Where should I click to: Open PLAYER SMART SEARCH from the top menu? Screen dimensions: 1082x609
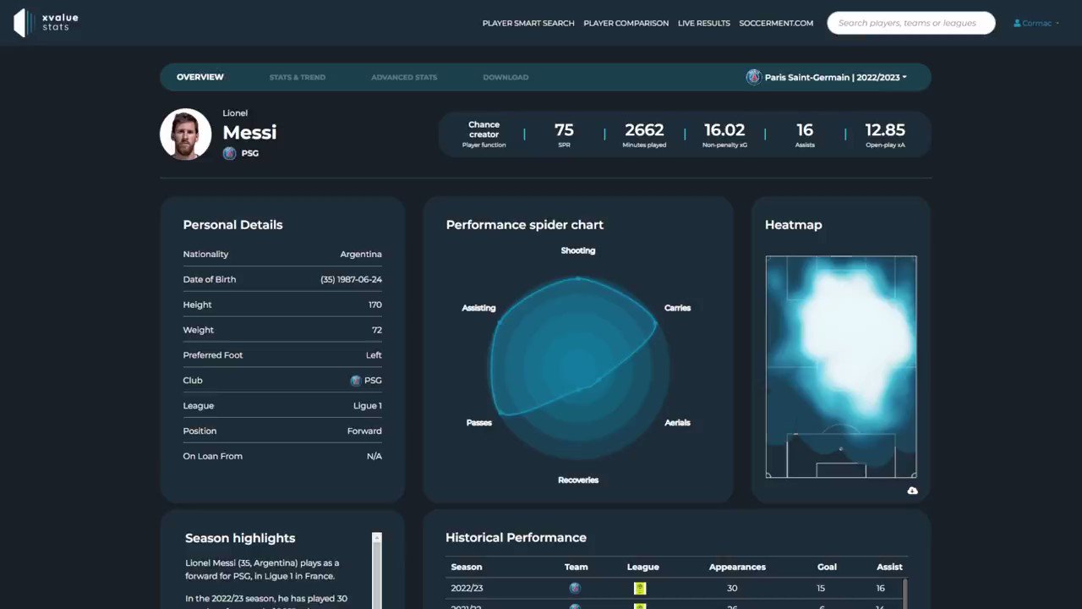click(x=528, y=23)
